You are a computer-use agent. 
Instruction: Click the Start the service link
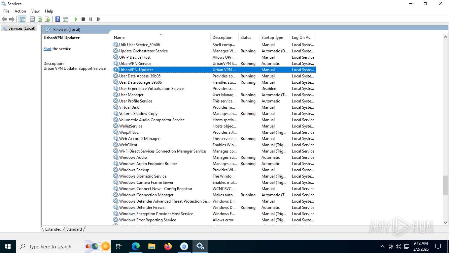48,49
